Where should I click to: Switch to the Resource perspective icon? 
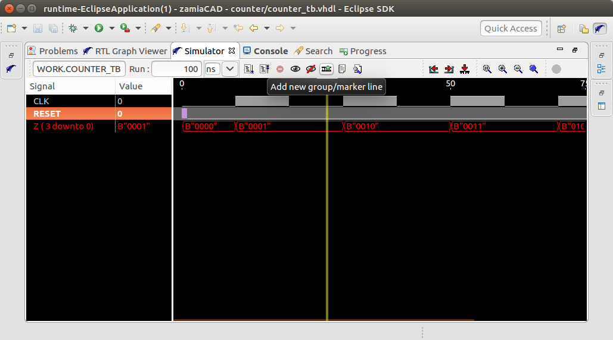click(584, 29)
